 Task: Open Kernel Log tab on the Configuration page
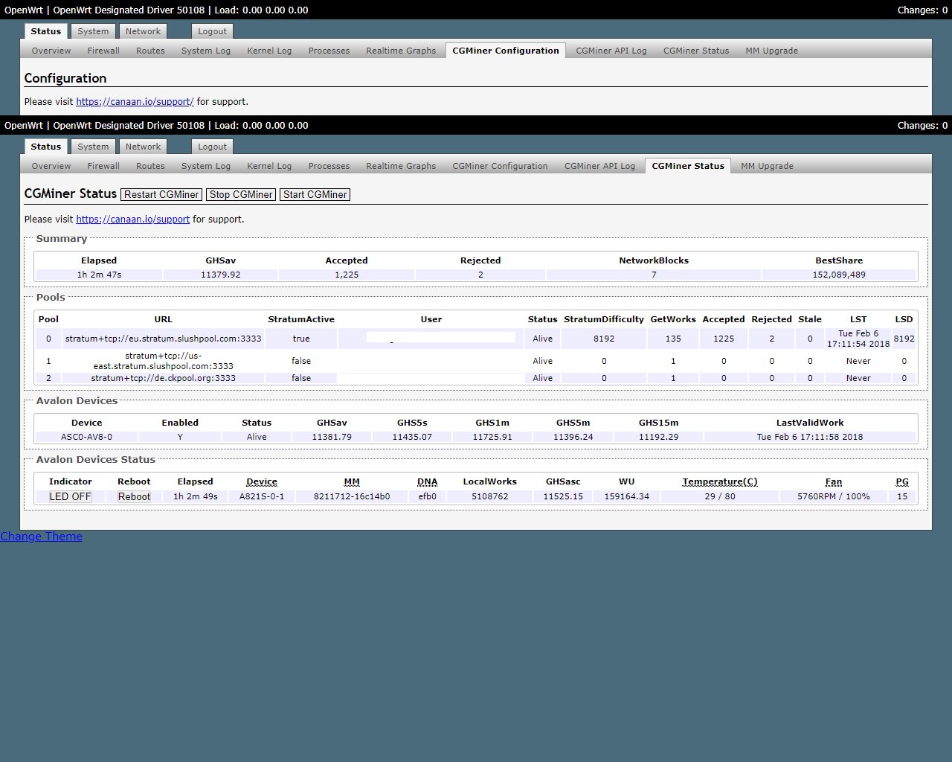269,51
